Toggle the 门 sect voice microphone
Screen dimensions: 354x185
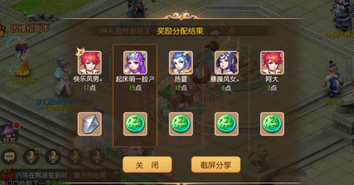coord(53,156)
